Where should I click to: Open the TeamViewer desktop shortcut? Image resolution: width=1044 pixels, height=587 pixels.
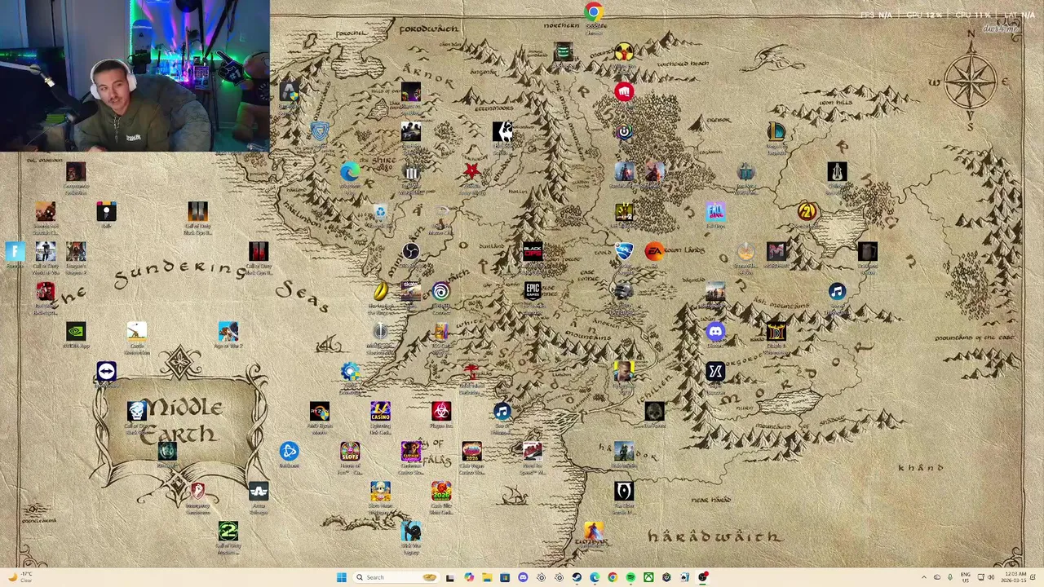pos(106,373)
